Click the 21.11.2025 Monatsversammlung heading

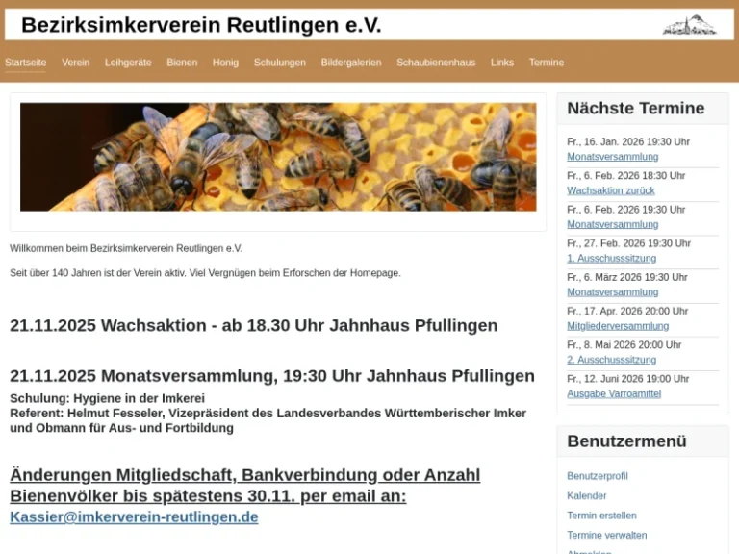pyautogui.click(x=272, y=376)
